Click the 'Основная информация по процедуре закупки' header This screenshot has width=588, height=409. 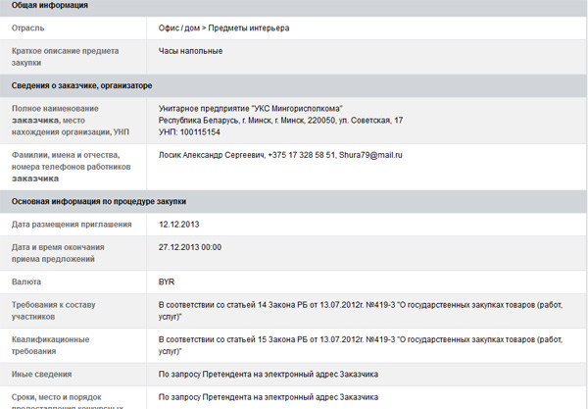[x=99, y=201]
